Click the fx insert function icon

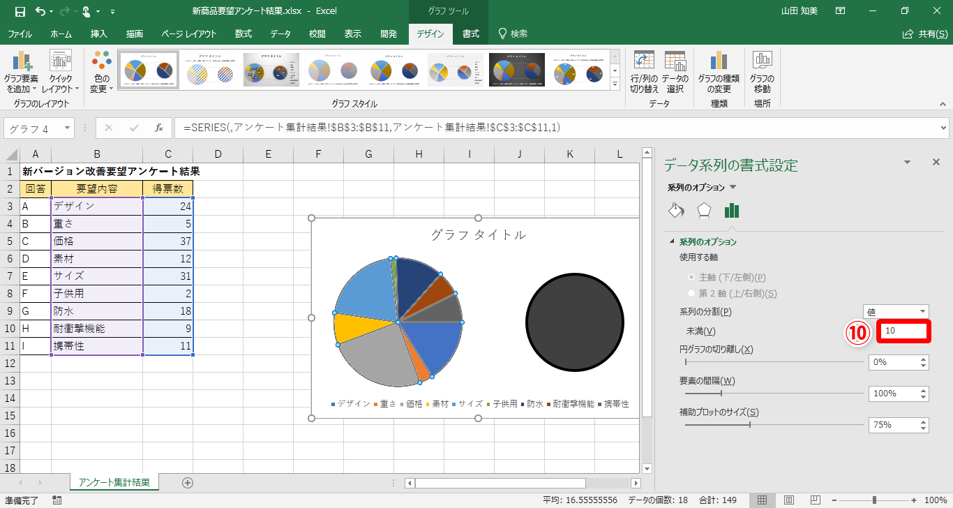point(159,128)
